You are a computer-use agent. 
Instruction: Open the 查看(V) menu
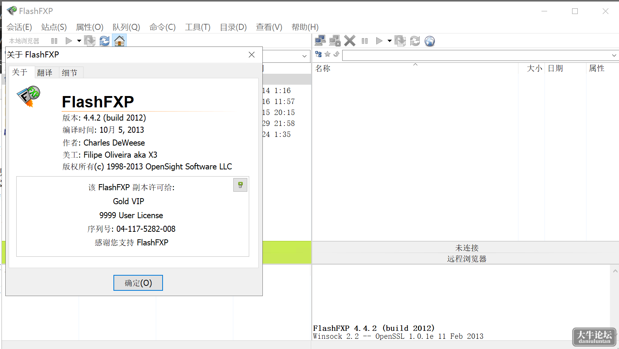(269, 27)
